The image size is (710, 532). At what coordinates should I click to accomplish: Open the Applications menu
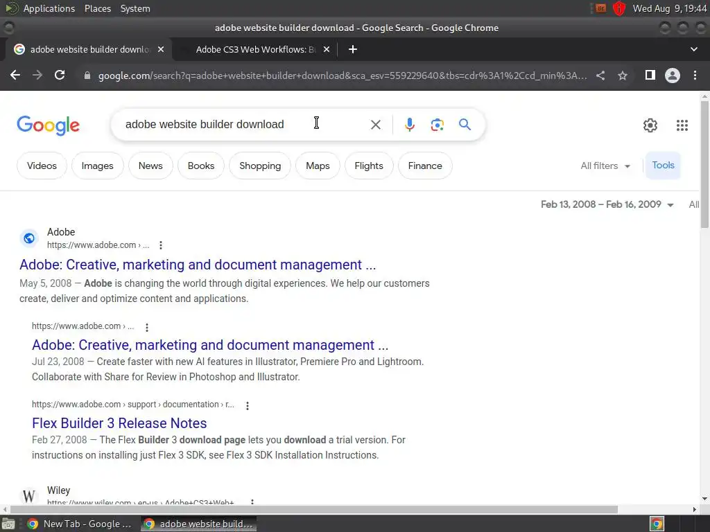pyautogui.click(x=49, y=8)
